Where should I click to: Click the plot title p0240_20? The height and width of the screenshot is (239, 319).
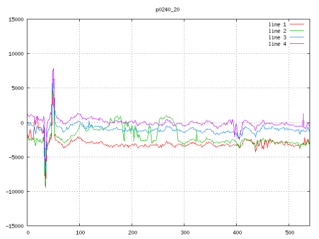pos(167,9)
